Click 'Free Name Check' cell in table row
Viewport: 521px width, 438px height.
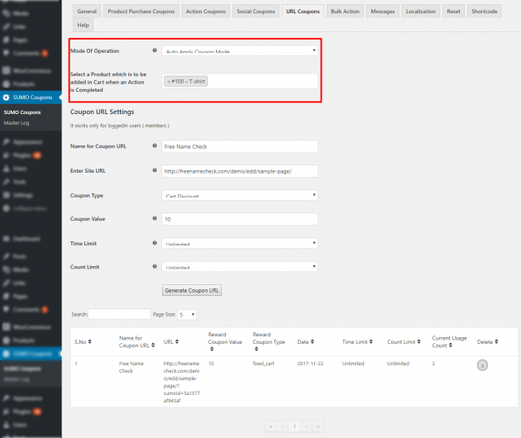coord(131,367)
